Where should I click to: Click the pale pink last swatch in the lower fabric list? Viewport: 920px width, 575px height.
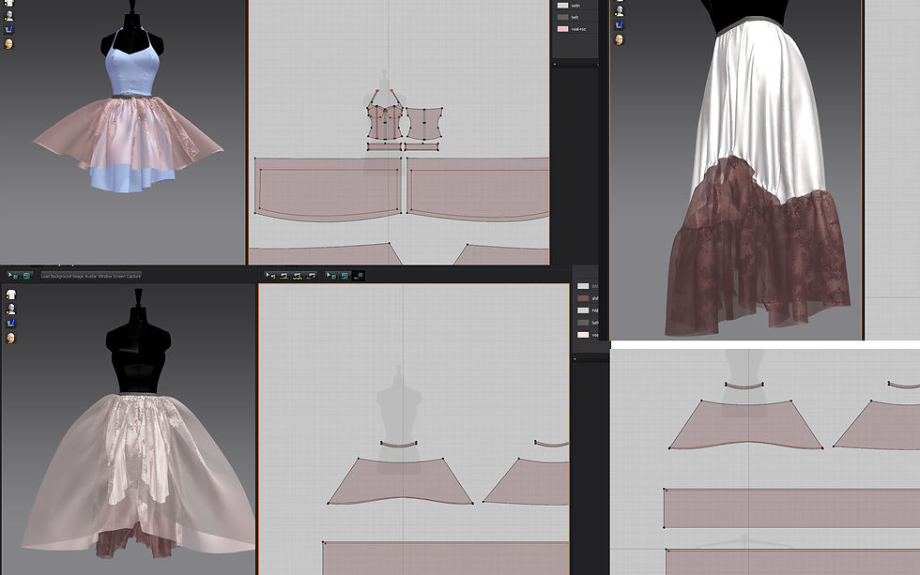tap(583, 335)
